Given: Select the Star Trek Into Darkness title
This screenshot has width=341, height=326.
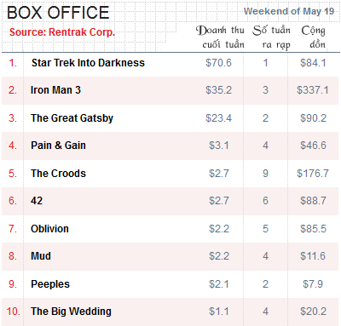Looking at the screenshot, I should [x=88, y=63].
